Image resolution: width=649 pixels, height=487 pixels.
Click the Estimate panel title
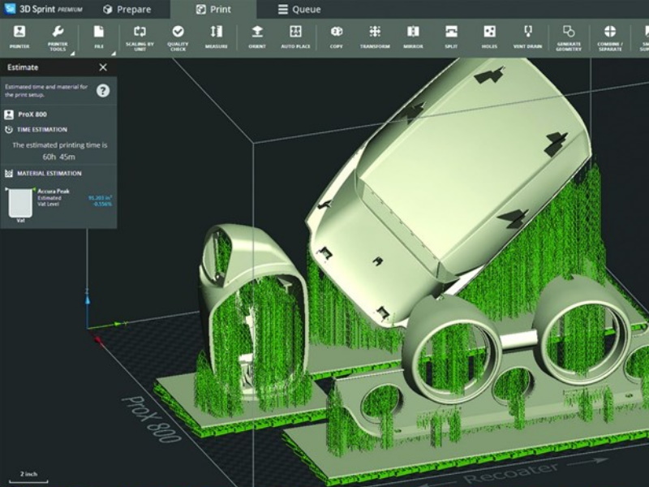pos(23,67)
